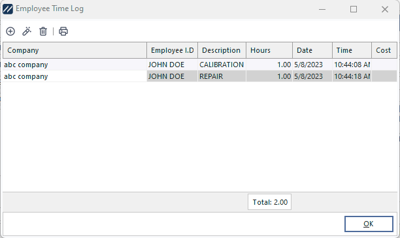Click the 10:44:08 time cell
The height and width of the screenshot is (238, 400).
(x=352, y=65)
